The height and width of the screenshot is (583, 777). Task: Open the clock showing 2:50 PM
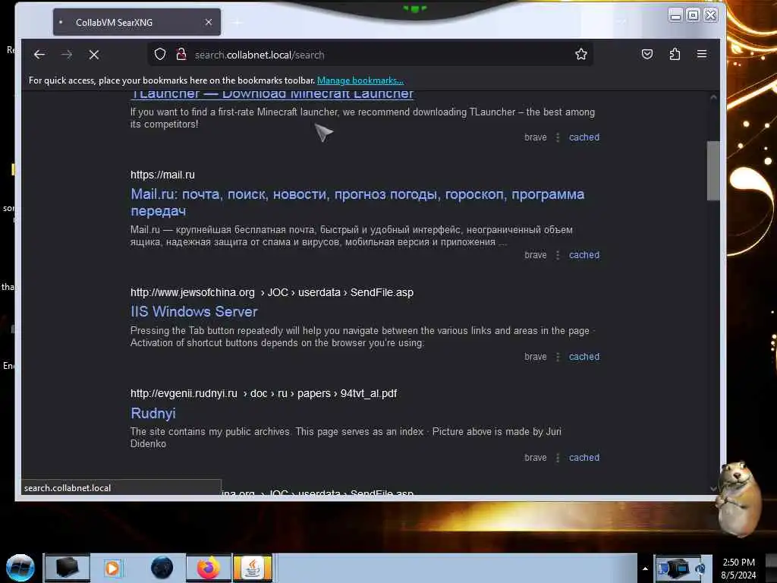click(x=738, y=569)
